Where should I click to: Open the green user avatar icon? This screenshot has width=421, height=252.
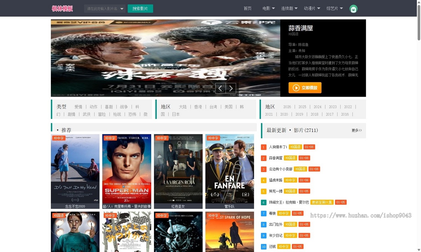pyautogui.click(x=353, y=9)
